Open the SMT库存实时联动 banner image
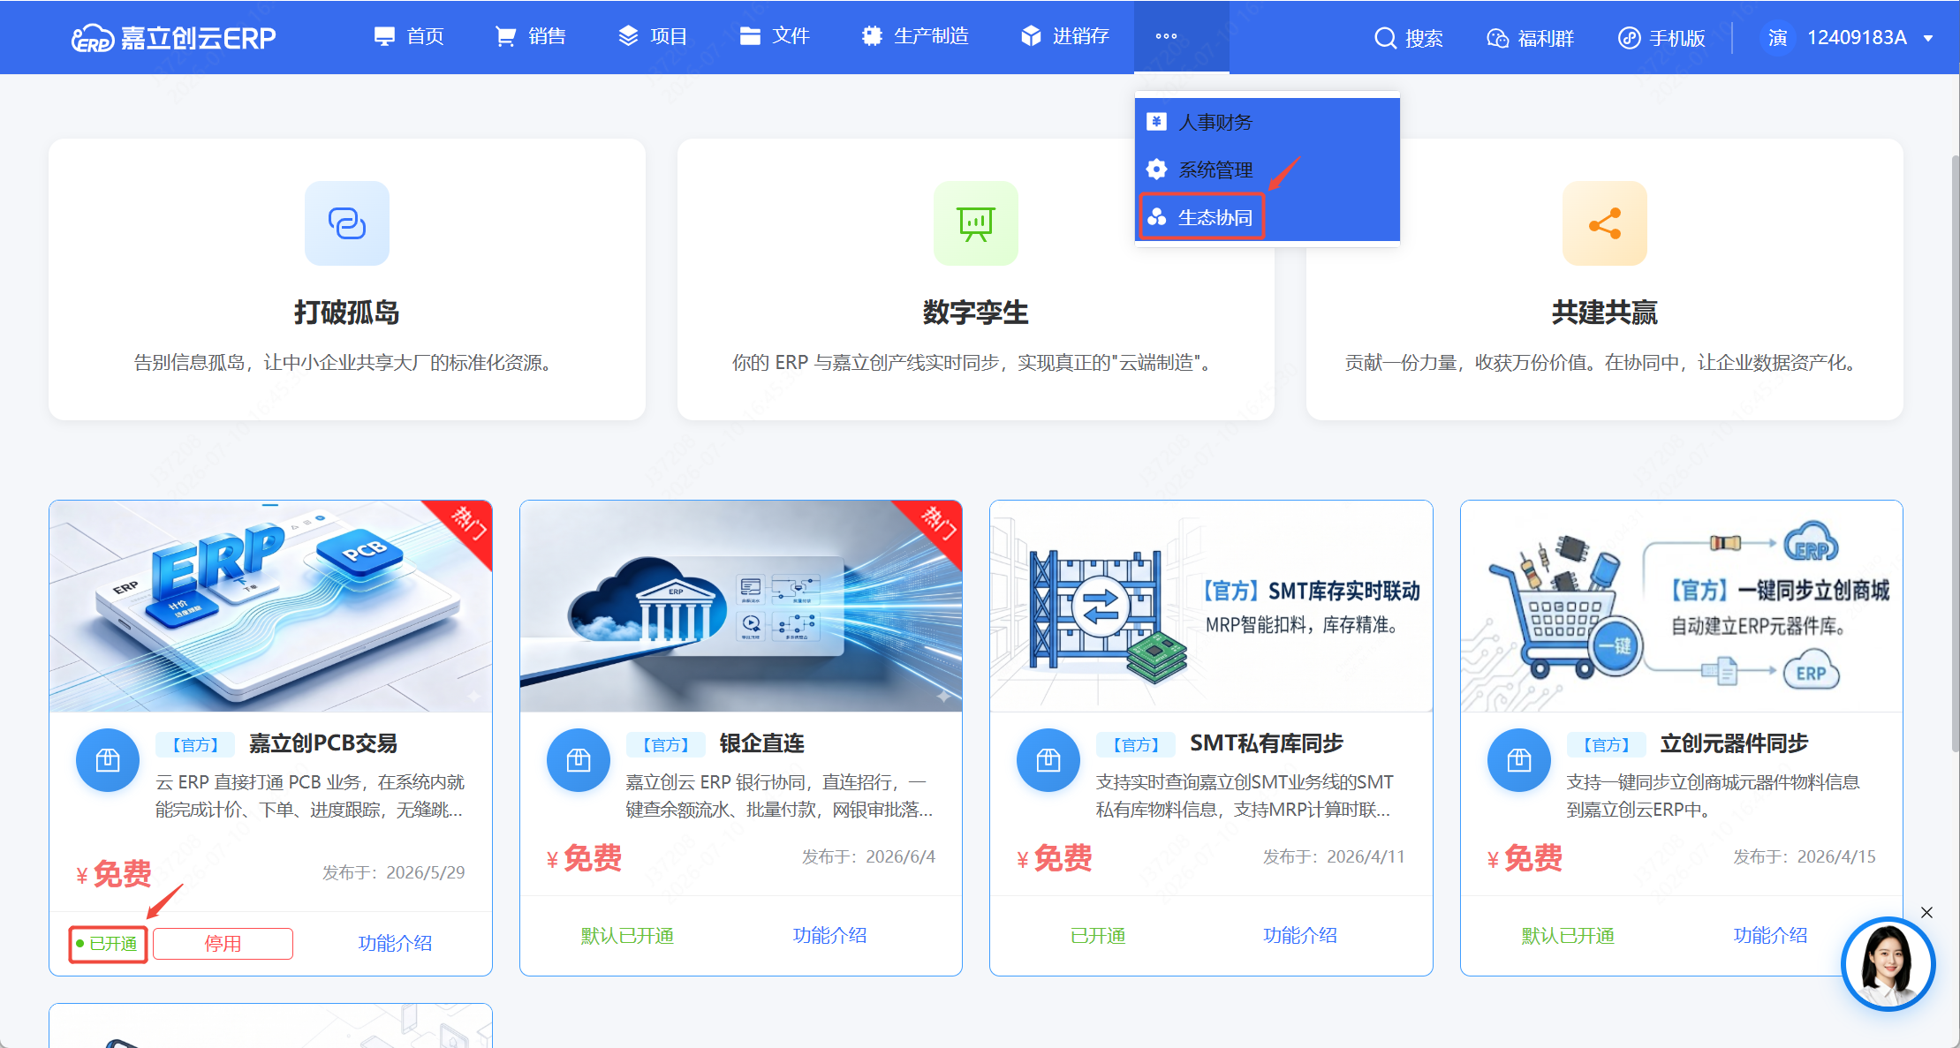Viewport: 1960px width, 1048px height. click(x=1211, y=607)
